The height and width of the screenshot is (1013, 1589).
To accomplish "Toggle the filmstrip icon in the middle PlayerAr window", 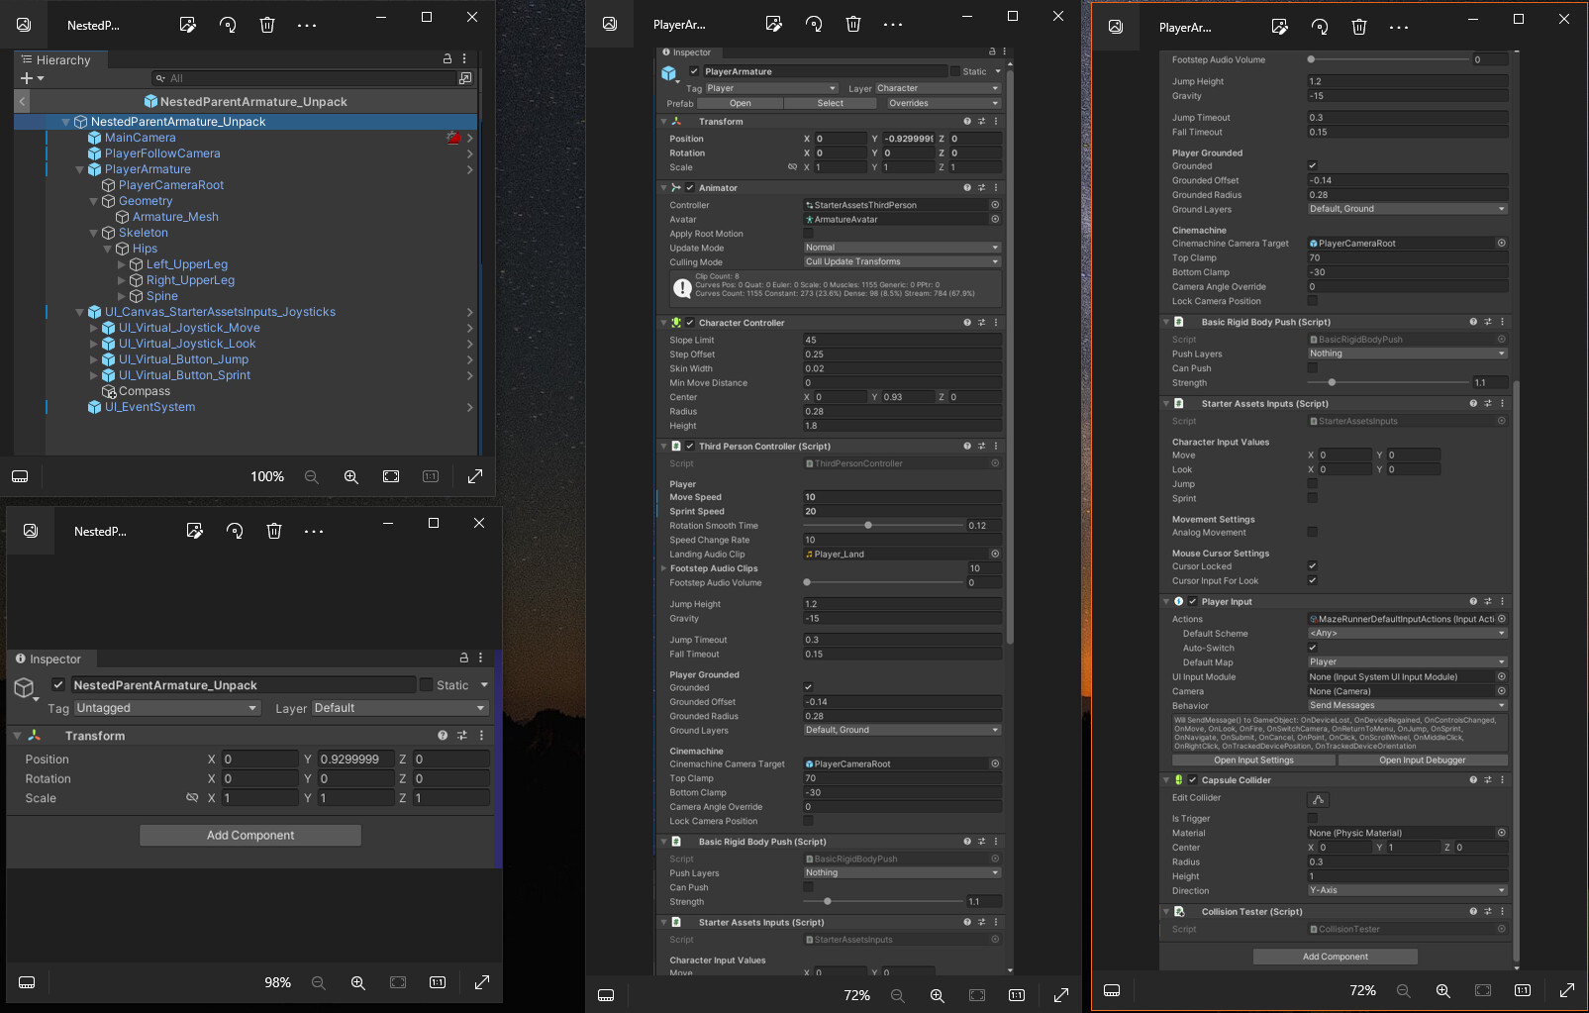I will click(x=606, y=995).
